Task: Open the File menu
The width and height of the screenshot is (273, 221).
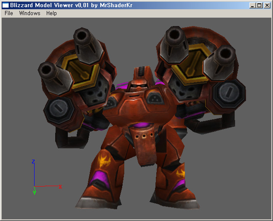Action: click(x=9, y=13)
